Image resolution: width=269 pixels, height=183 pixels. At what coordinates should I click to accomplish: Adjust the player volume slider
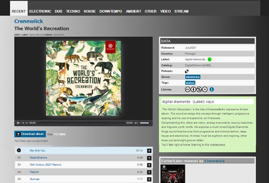(x=145, y=123)
